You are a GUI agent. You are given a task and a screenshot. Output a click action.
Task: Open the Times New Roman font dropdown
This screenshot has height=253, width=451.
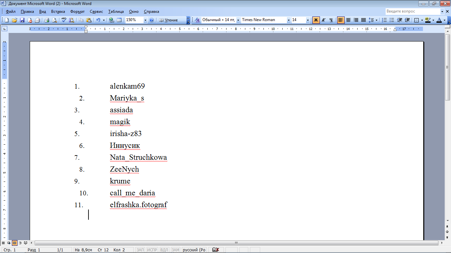point(289,20)
